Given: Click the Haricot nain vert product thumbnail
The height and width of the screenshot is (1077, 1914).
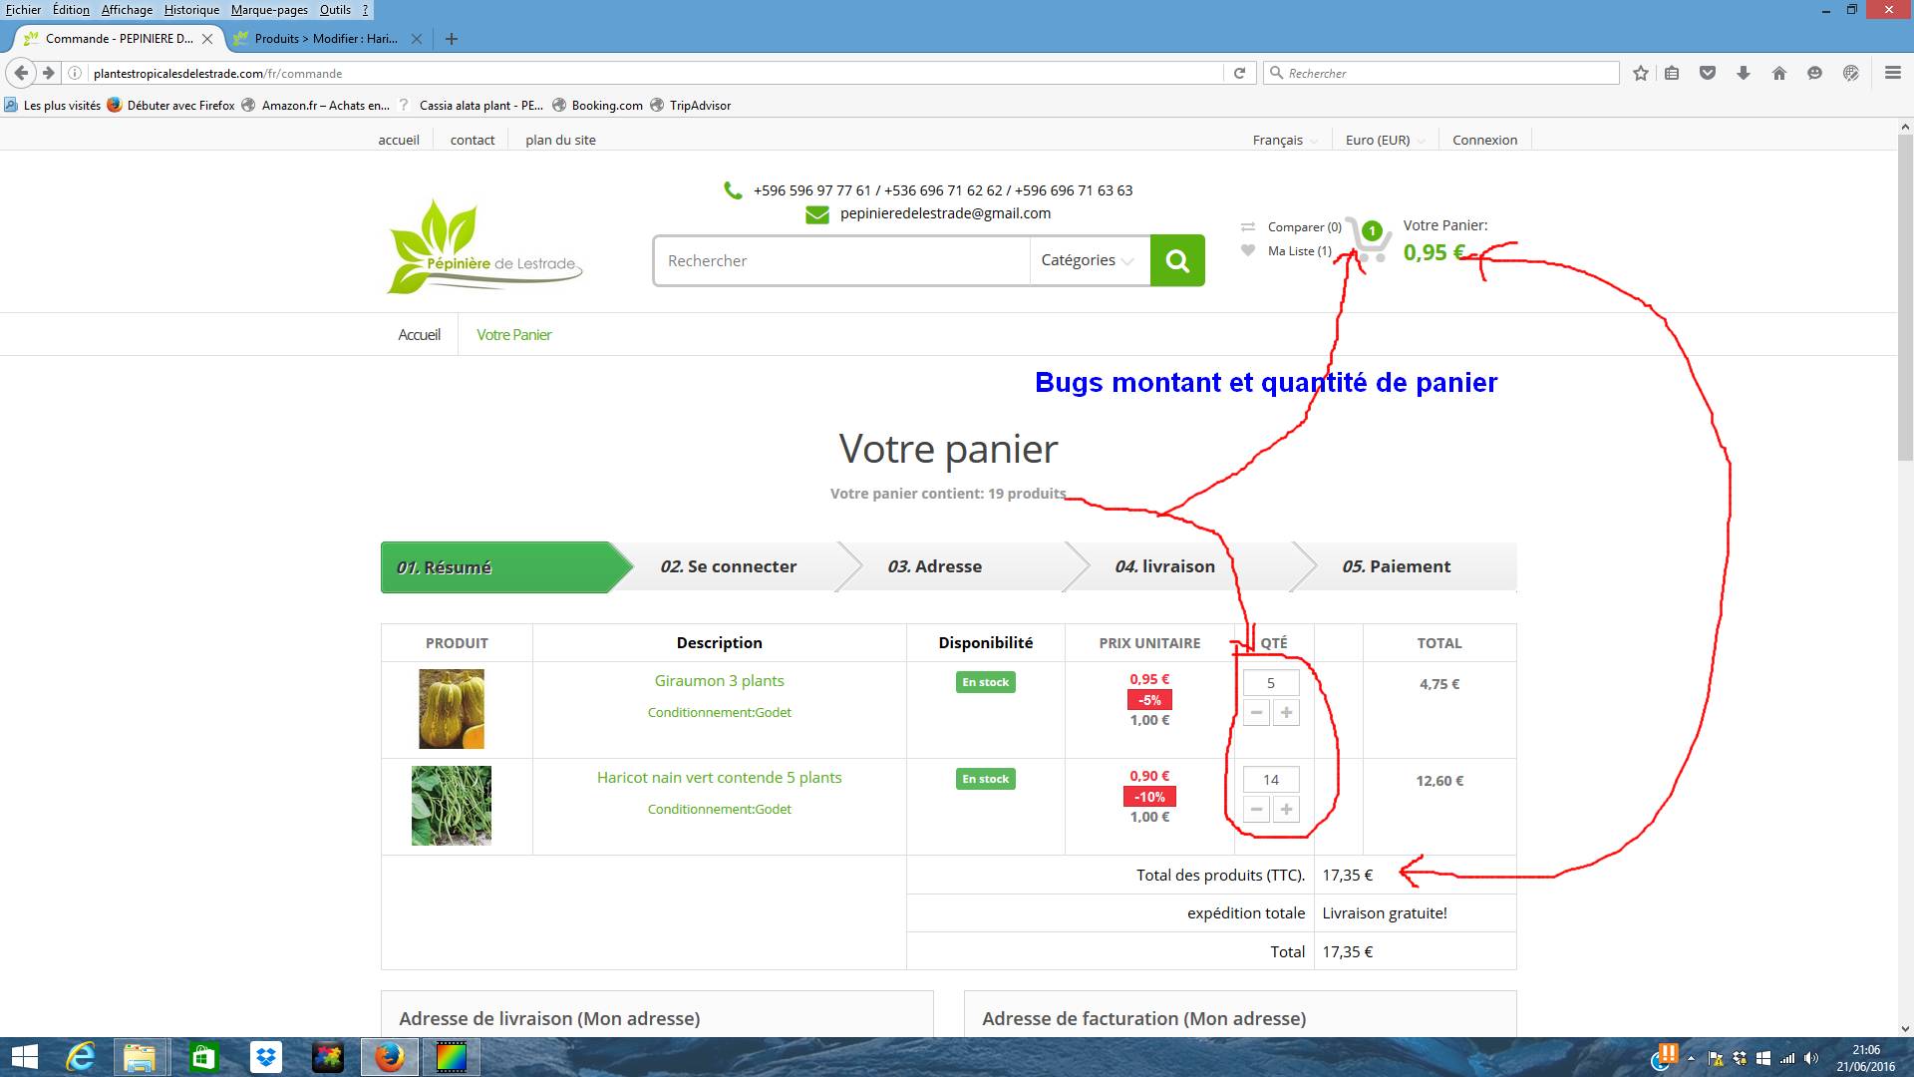Looking at the screenshot, I should coord(452,806).
